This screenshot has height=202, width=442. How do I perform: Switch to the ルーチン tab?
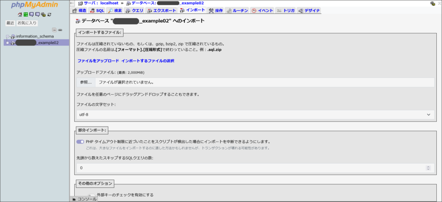point(237,11)
